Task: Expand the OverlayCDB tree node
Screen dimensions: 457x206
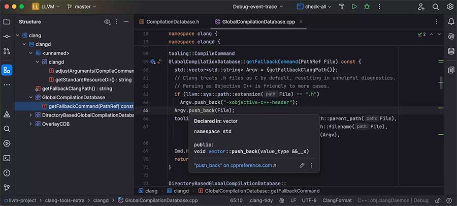Action: click(x=30, y=124)
